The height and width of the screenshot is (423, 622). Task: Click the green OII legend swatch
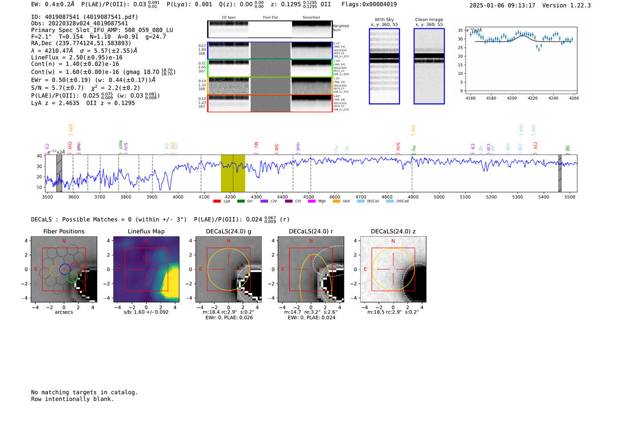[x=240, y=201]
